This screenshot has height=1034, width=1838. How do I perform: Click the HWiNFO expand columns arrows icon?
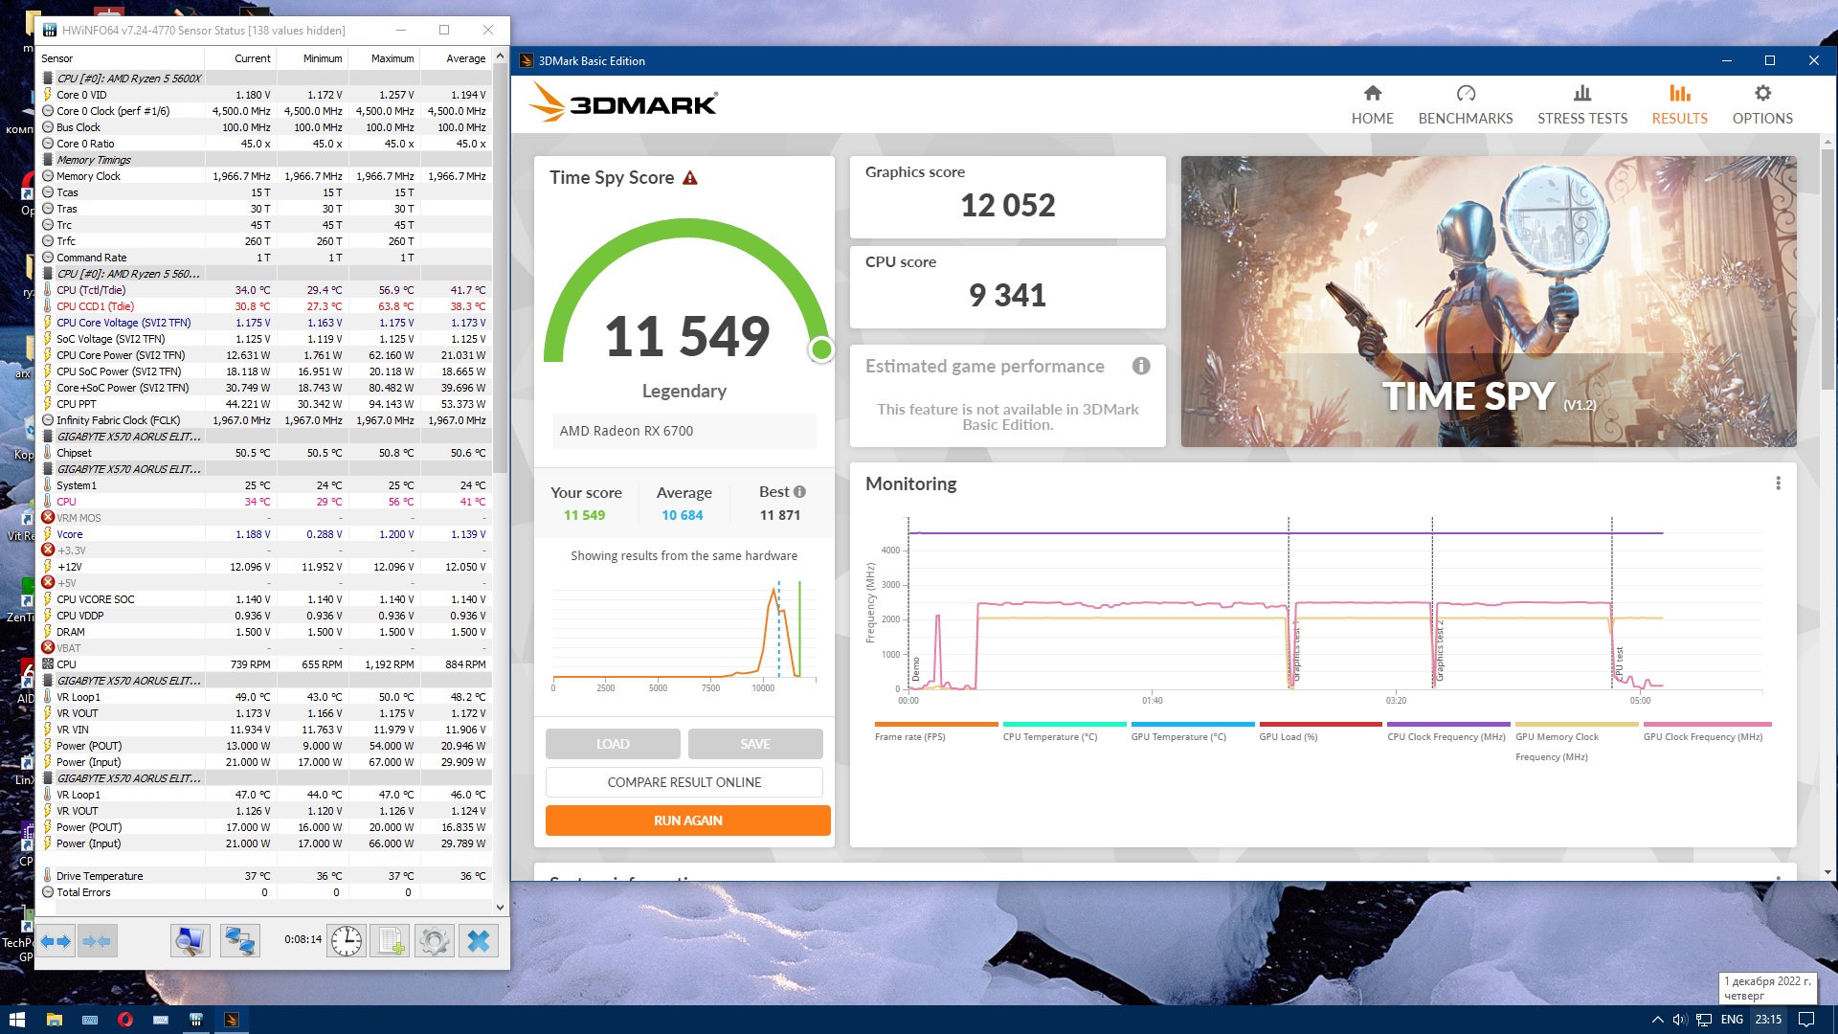click(56, 941)
